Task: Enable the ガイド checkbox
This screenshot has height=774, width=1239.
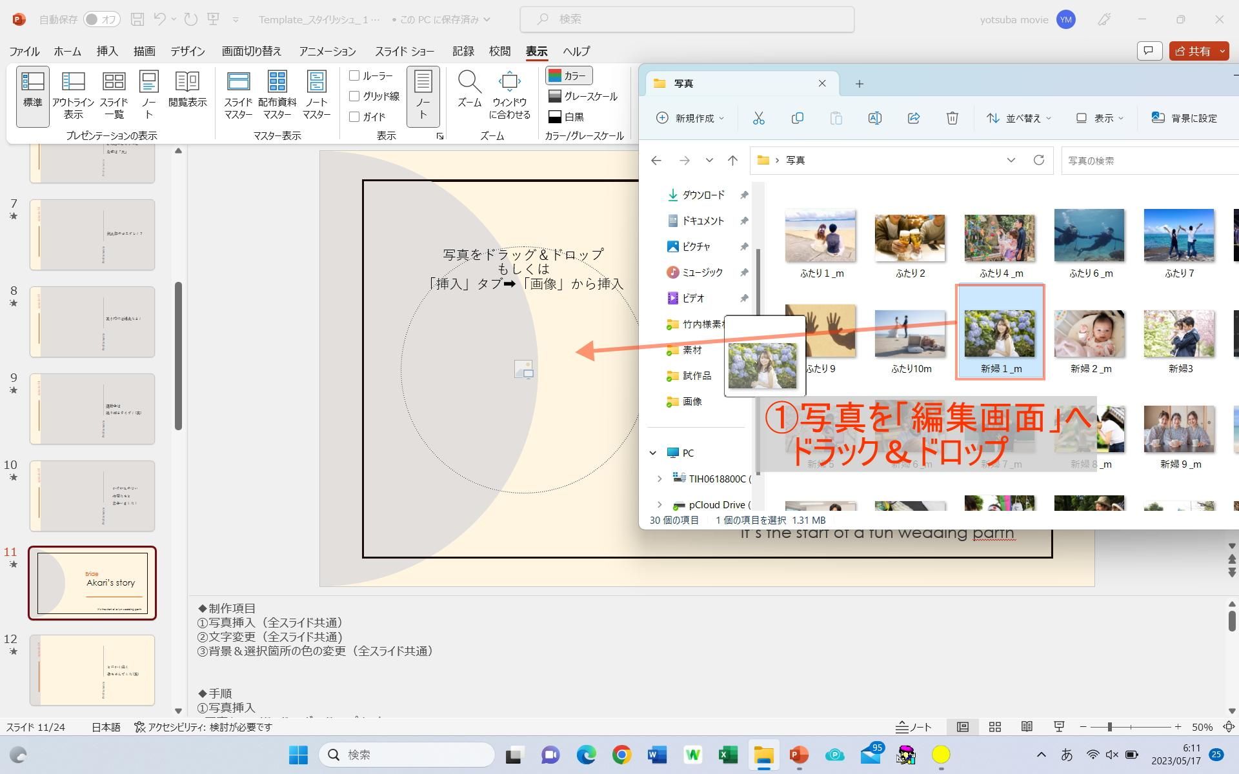Action: (x=354, y=117)
